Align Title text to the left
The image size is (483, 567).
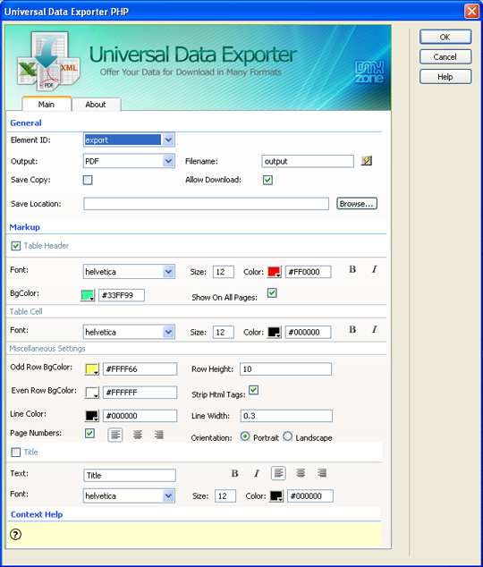click(x=278, y=473)
